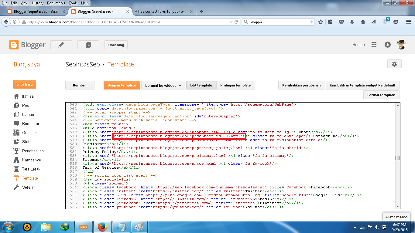Click Kembalikan template widget ke default

pyautogui.click(x=362, y=85)
